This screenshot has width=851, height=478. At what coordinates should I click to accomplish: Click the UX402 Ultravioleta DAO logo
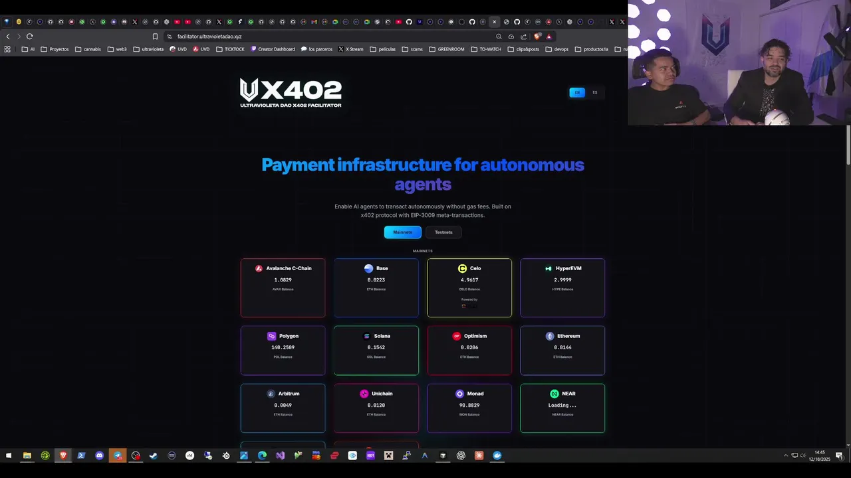(291, 93)
